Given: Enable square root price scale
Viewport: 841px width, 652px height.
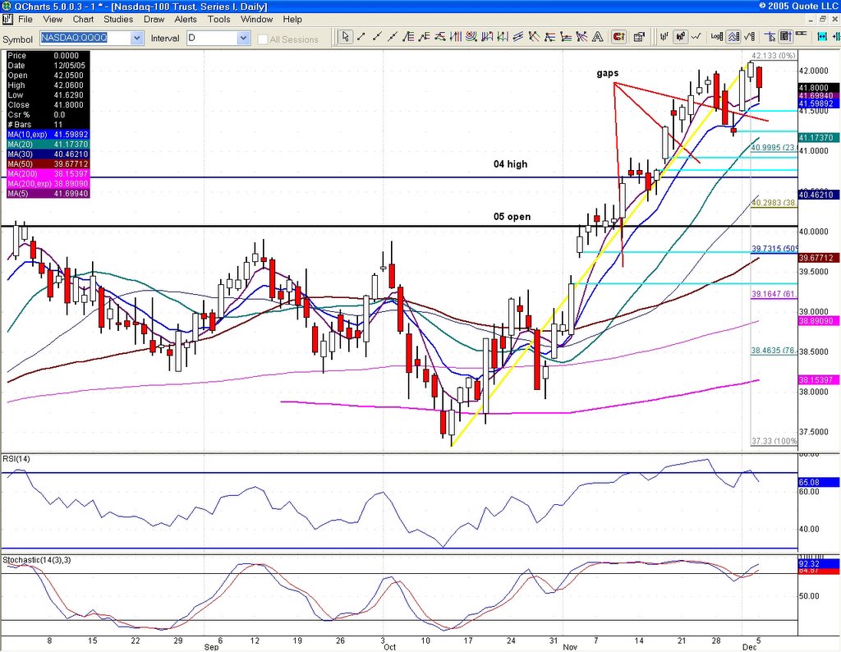Looking at the screenshot, I should tap(750, 36).
